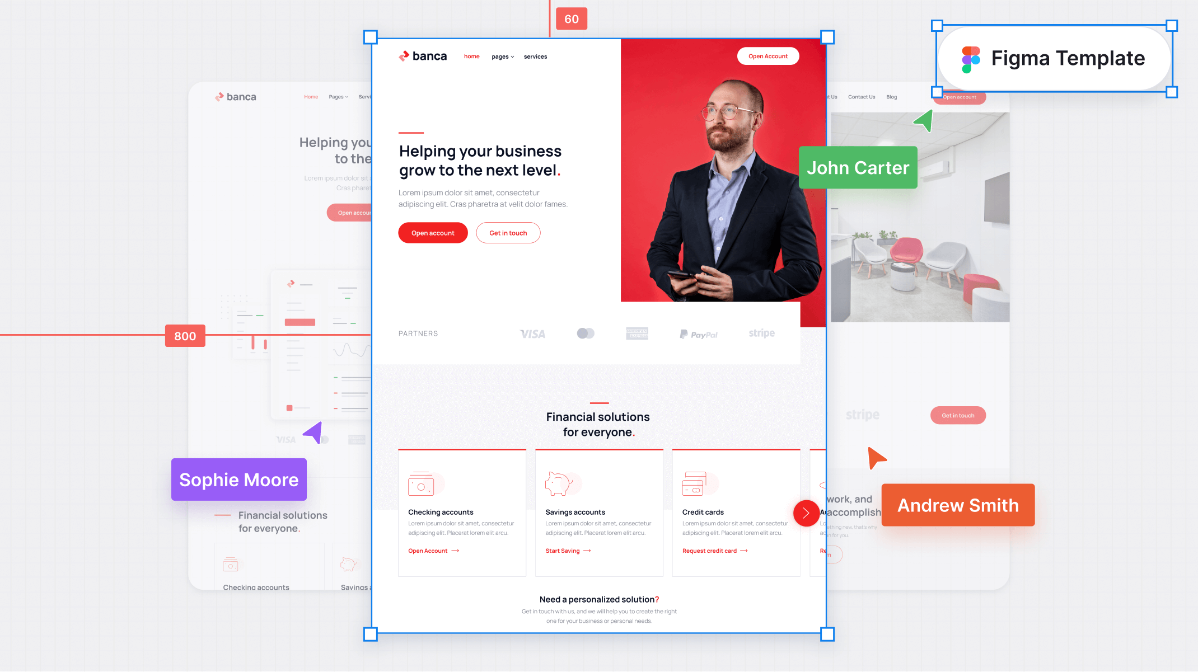Select the Home menu item in top nav

[471, 57]
